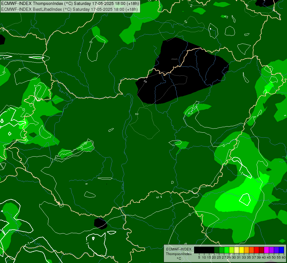Click the legend tick label 60

(x=284, y=257)
